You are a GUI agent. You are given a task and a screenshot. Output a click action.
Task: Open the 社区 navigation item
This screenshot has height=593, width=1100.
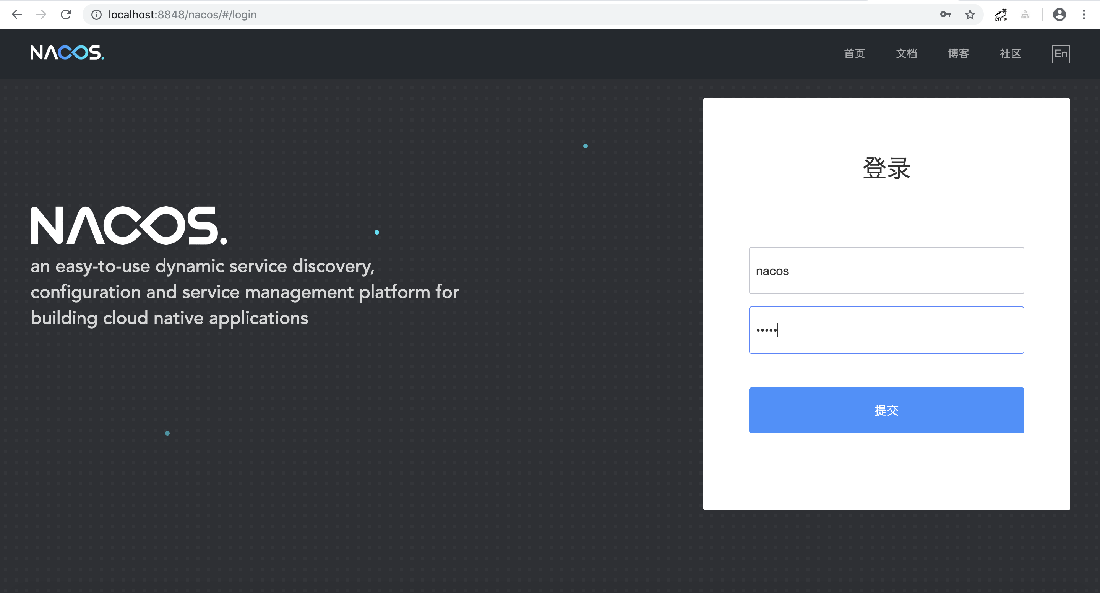[1010, 54]
